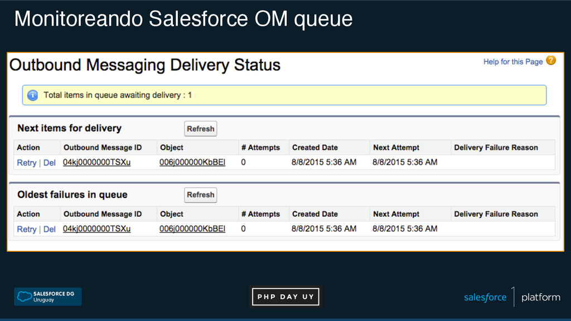Click Next Attempt header in Next items table
Image resolution: width=571 pixels, height=321 pixels.
(x=396, y=147)
